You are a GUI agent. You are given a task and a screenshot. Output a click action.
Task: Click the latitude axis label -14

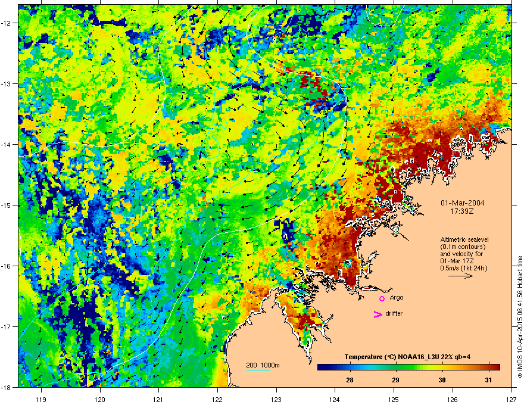click(7, 144)
